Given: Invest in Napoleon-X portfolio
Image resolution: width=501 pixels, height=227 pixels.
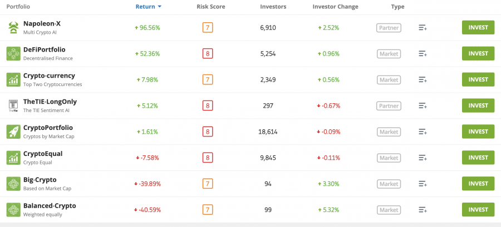Looking at the screenshot, I should point(478,27).
